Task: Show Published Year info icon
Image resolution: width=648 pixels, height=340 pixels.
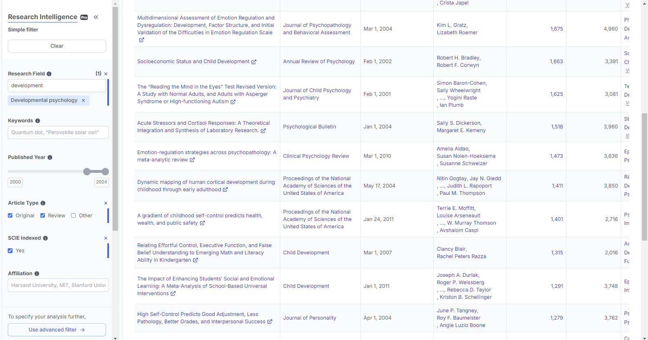Action: pyautogui.click(x=50, y=157)
